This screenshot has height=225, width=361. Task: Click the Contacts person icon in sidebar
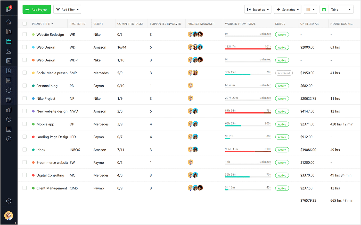coord(9,51)
